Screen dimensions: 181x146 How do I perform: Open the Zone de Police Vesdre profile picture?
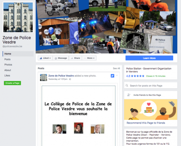click(x=18, y=17)
